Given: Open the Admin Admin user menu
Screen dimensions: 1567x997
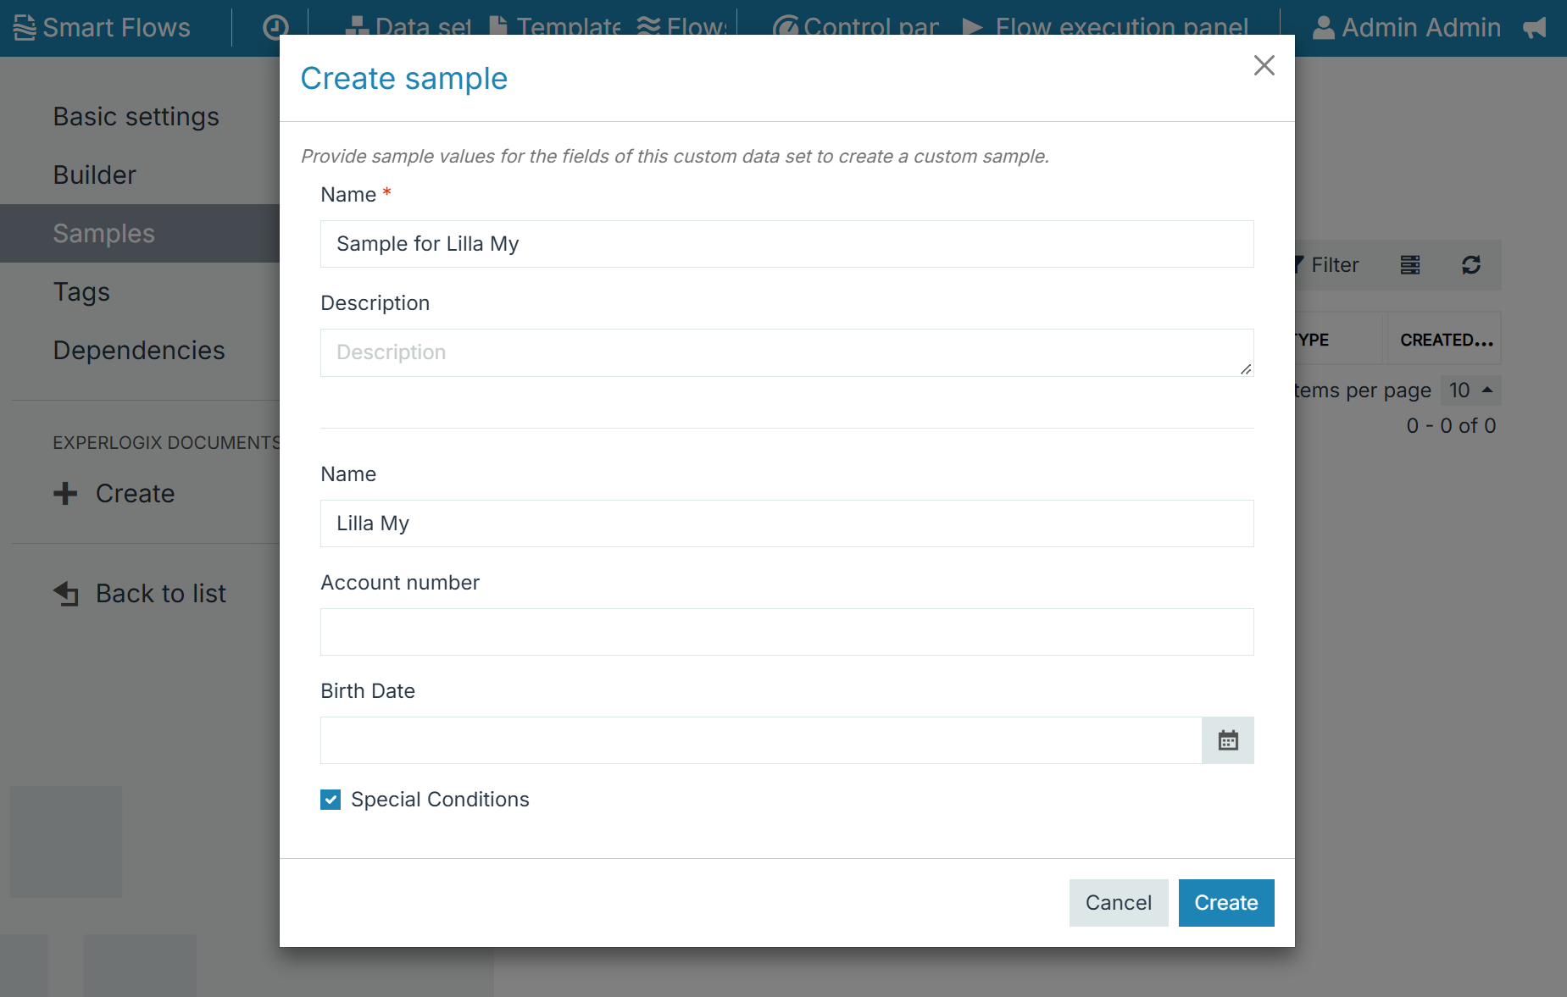Looking at the screenshot, I should (1406, 28).
